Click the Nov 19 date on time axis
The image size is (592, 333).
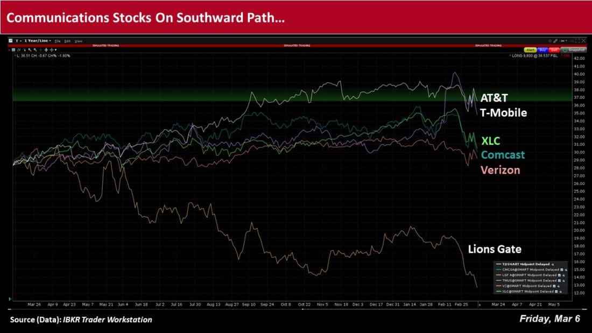pyautogui.click(x=341, y=304)
